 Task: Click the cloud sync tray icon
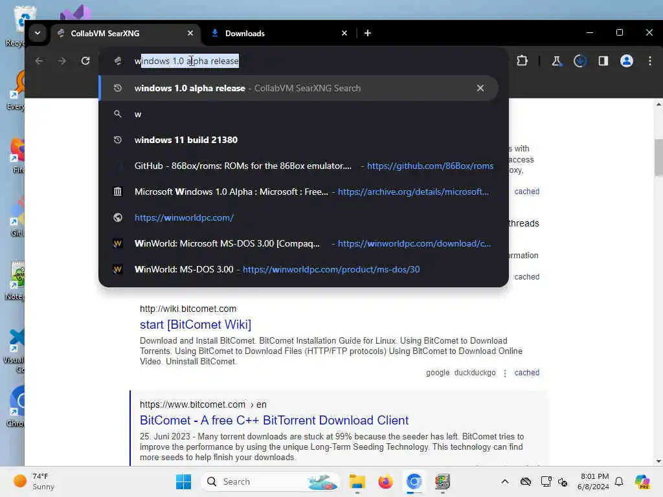point(526,481)
